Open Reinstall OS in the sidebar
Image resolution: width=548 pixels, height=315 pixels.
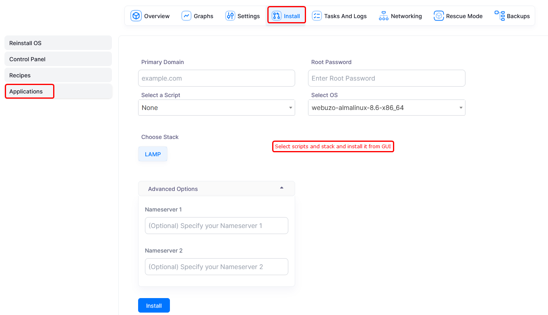[58, 43]
